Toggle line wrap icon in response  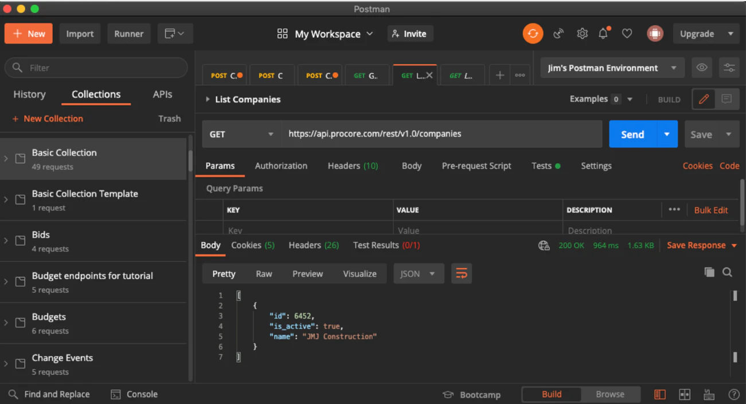coord(461,274)
